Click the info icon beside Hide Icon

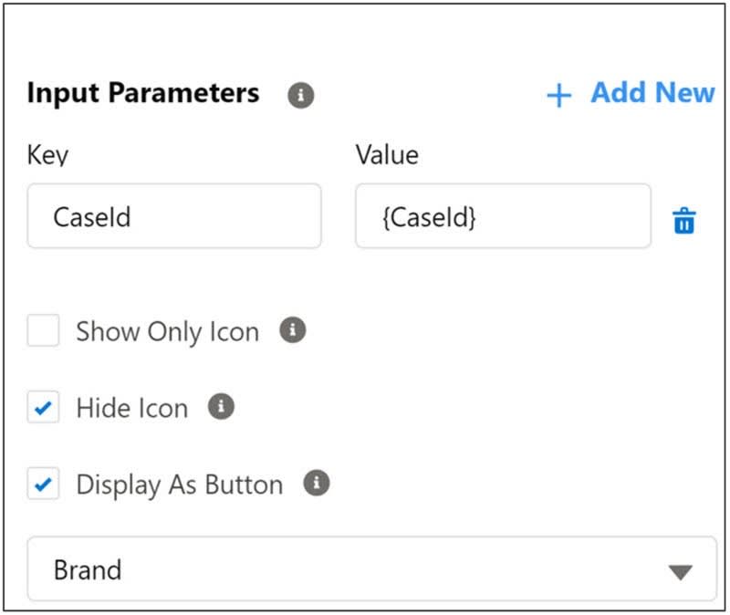point(222,407)
